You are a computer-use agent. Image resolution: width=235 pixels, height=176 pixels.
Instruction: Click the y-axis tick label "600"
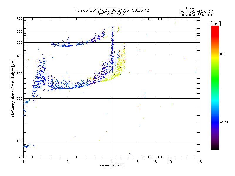19,31
